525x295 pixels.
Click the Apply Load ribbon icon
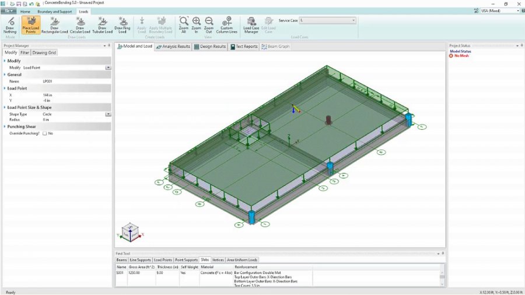(x=142, y=25)
